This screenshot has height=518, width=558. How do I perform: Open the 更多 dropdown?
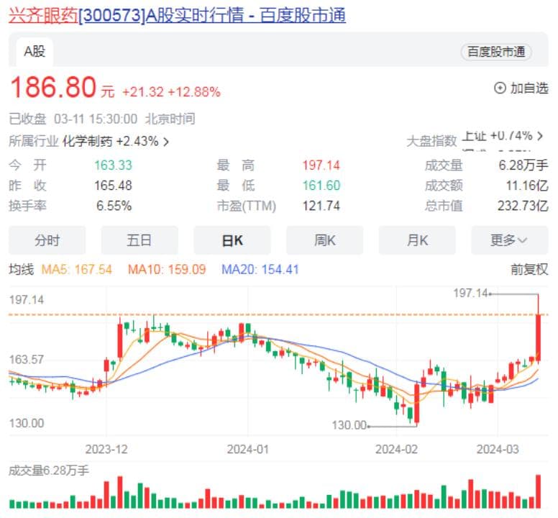pos(510,240)
